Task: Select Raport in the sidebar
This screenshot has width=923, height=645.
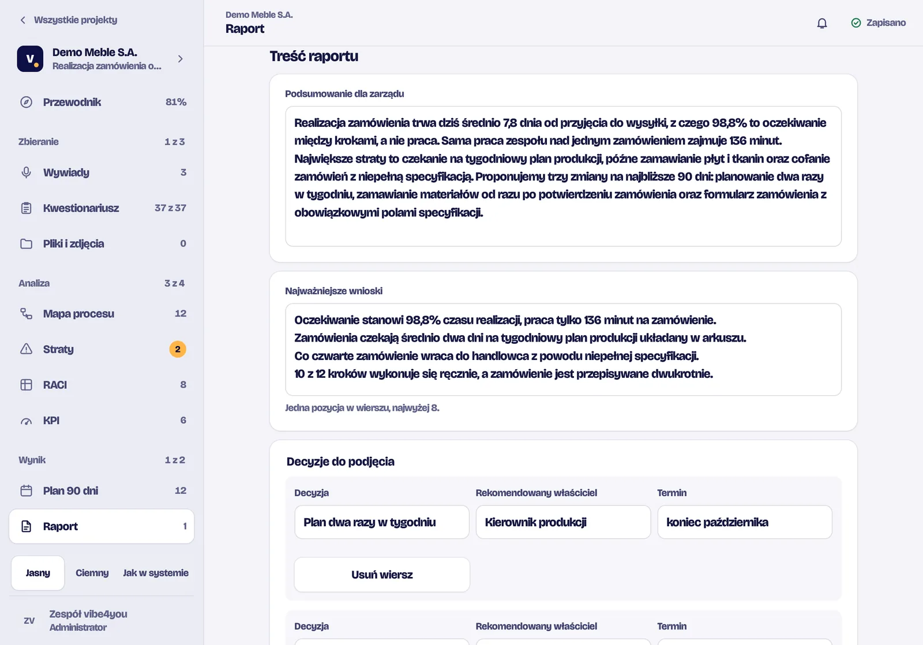Action: tap(102, 526)
